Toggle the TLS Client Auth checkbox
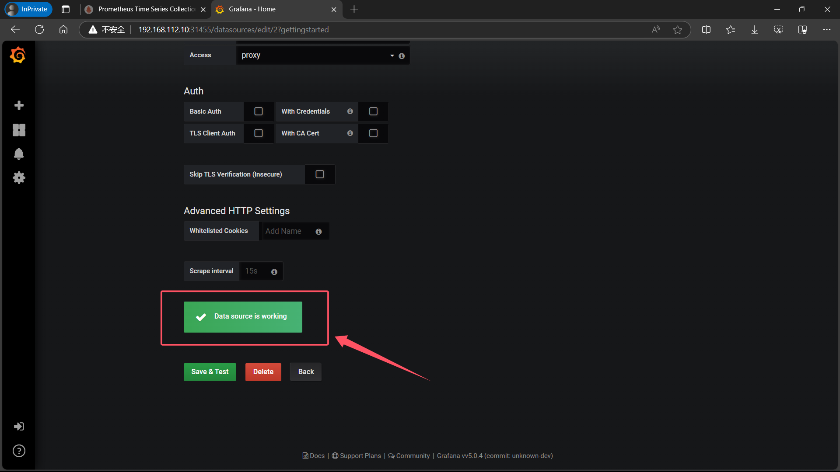Image resolution: width=840 pixels, height=472 pixels. coord(259,133)
